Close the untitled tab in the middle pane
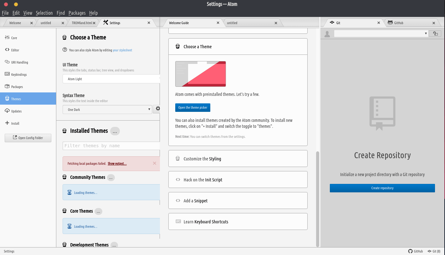 pyautogui.click(x=276, y=23)
